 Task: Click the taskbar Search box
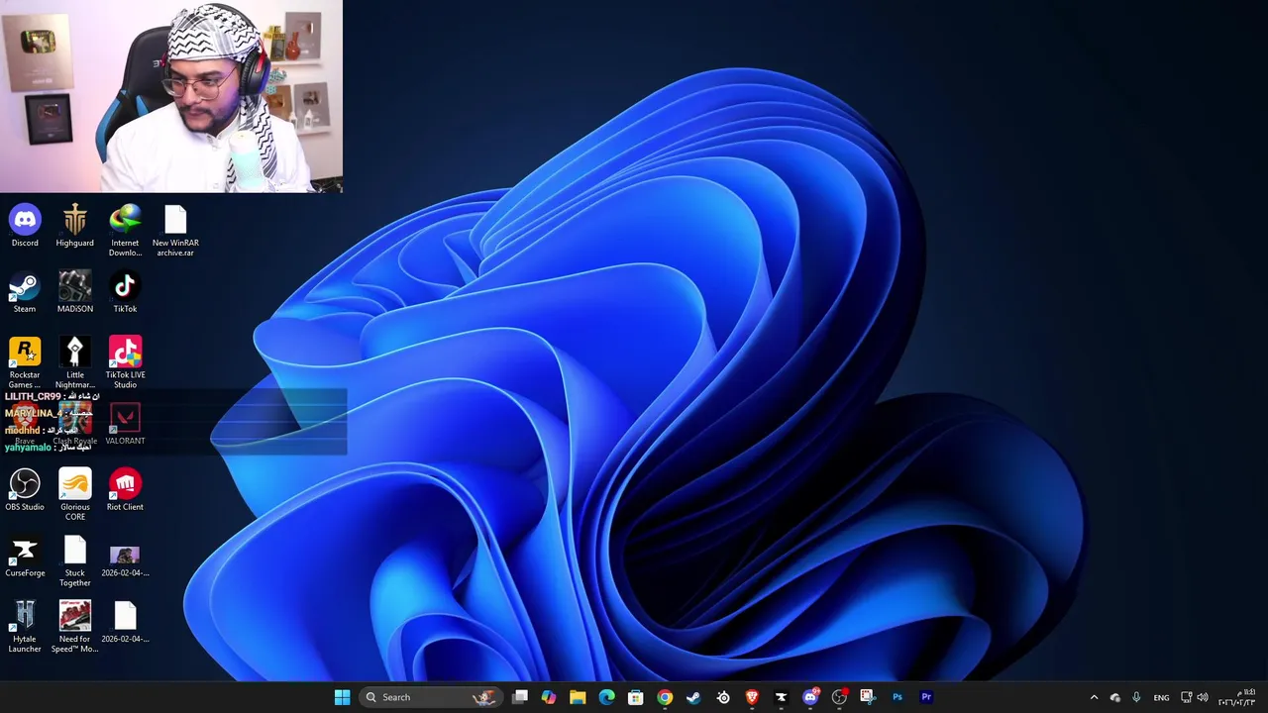[x=429, y=697]
